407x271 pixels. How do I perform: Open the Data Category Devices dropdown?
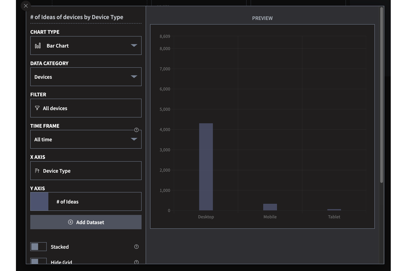click(x=86, y=77)
